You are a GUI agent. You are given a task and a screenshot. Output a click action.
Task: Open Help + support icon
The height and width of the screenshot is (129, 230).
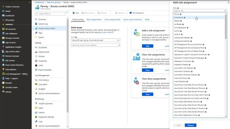point(3,78)
